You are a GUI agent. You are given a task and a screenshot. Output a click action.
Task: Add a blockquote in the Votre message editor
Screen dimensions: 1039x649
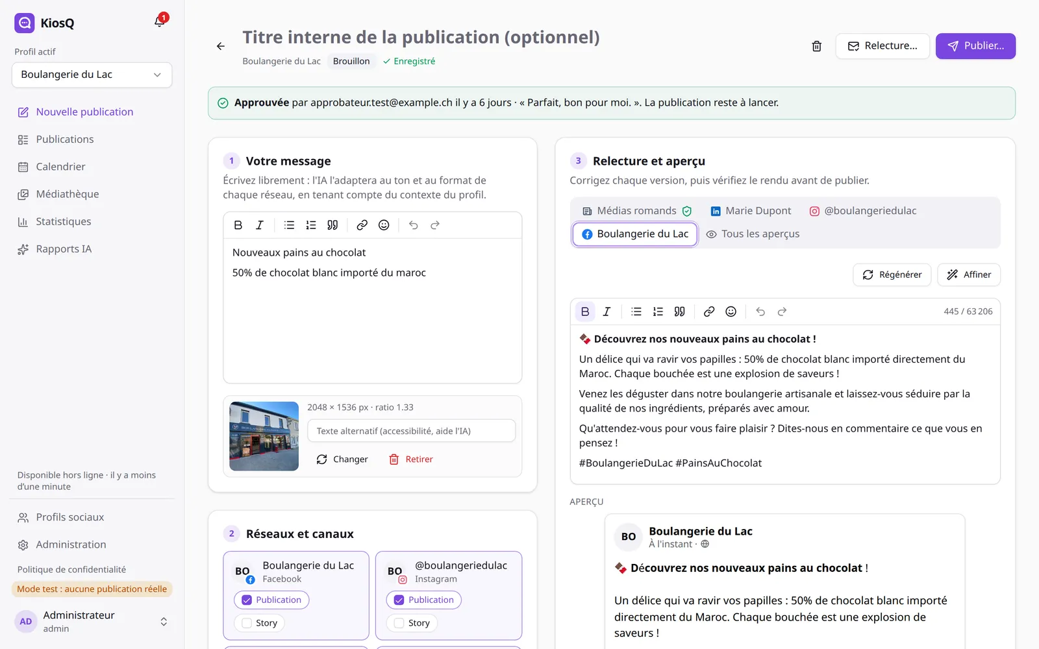tap(332, 225)
